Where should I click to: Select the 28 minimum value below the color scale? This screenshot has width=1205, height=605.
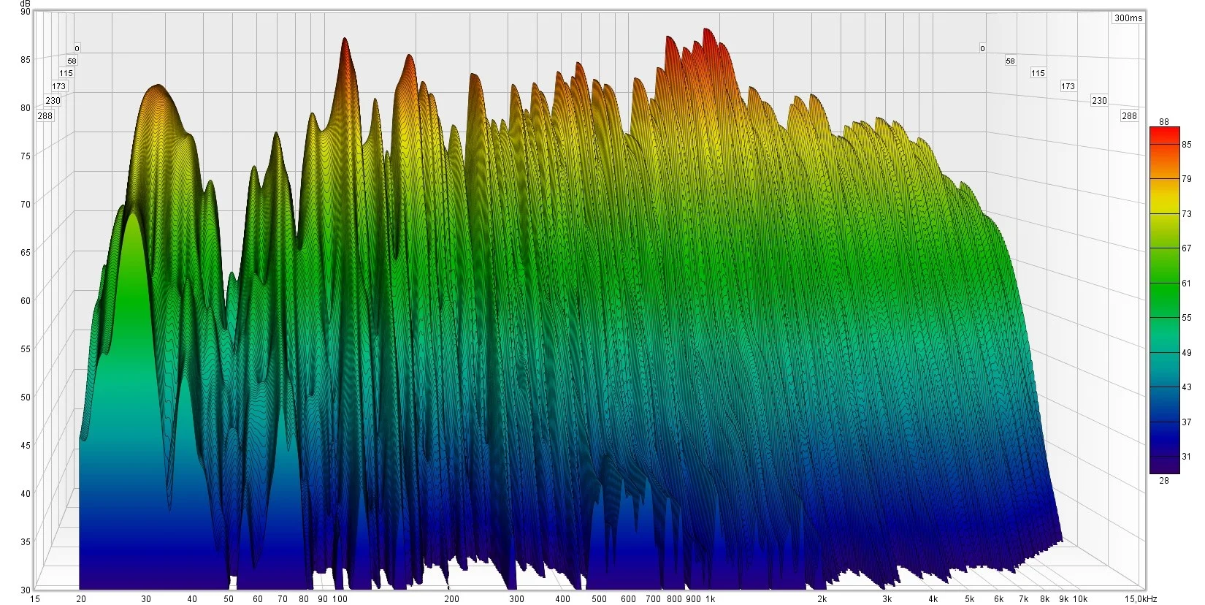click(x=1164, y=480)
